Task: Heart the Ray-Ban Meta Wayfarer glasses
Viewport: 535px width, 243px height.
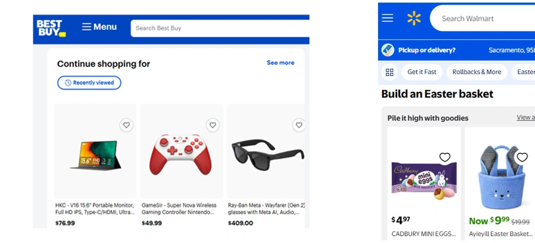Action: [x=299, y=125]
